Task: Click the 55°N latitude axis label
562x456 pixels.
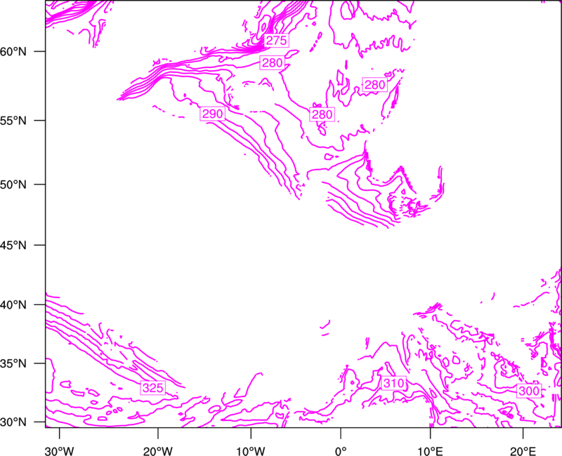Action: [13, 120]
